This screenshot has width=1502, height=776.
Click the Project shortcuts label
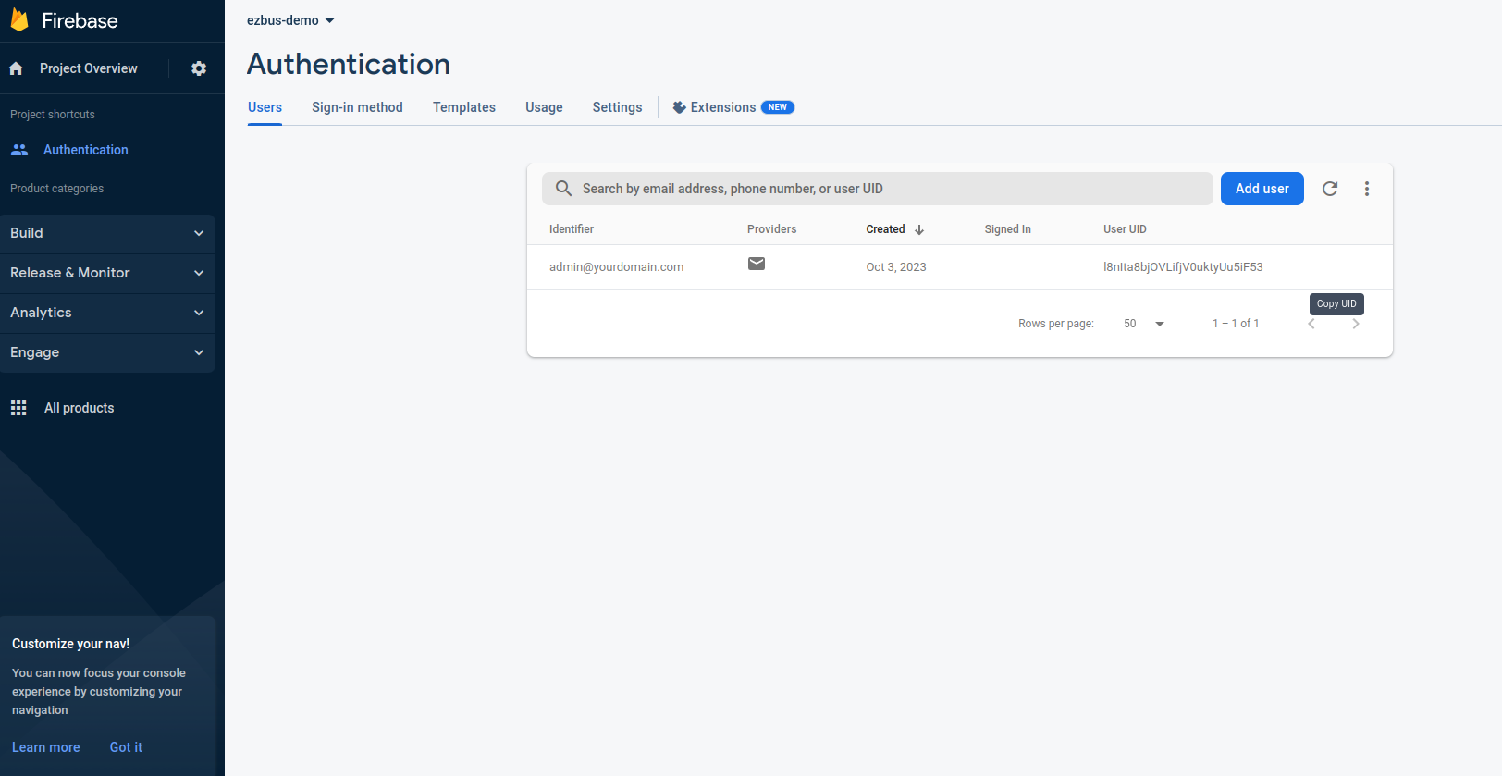click(53, 115)
